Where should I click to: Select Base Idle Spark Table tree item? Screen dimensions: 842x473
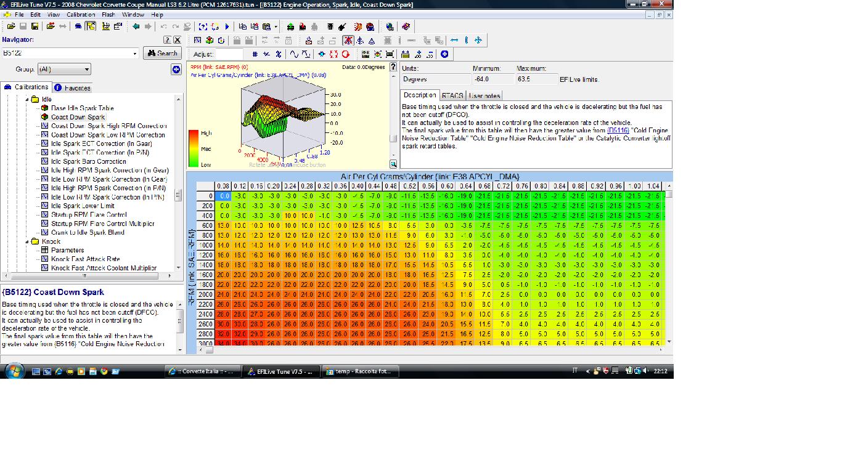(83, 108)
